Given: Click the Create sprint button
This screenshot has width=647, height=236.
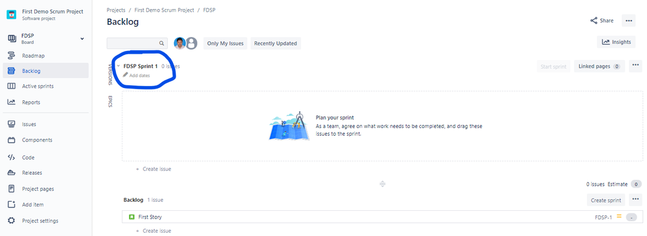Looking at the screenshot, I should pos(606,200).
